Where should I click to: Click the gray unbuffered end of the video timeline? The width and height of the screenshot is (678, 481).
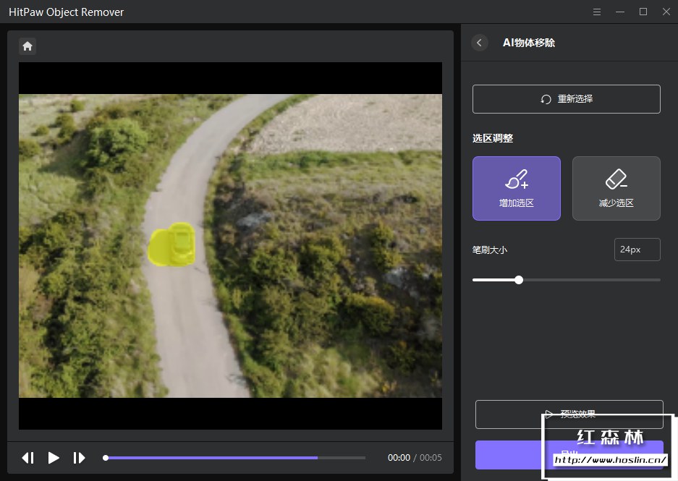click(342, 458)
